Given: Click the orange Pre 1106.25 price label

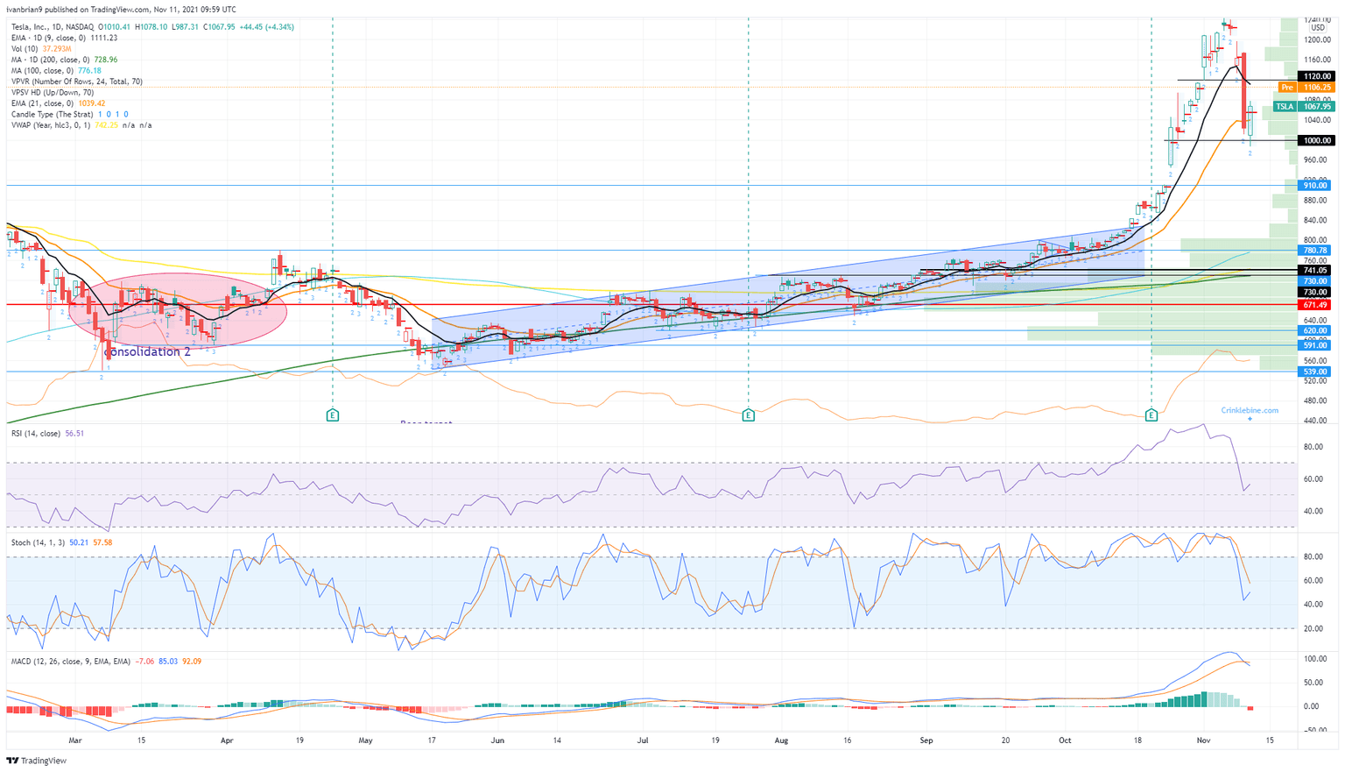Looking at the screenshot, I should [x=1306, y=88].
